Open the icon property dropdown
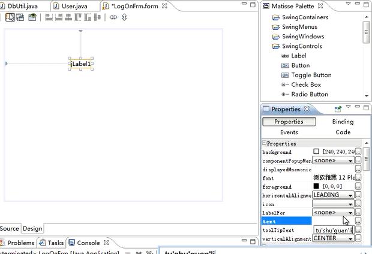Image resolution: width=372 pixels, height=254 pixels. 333,204
